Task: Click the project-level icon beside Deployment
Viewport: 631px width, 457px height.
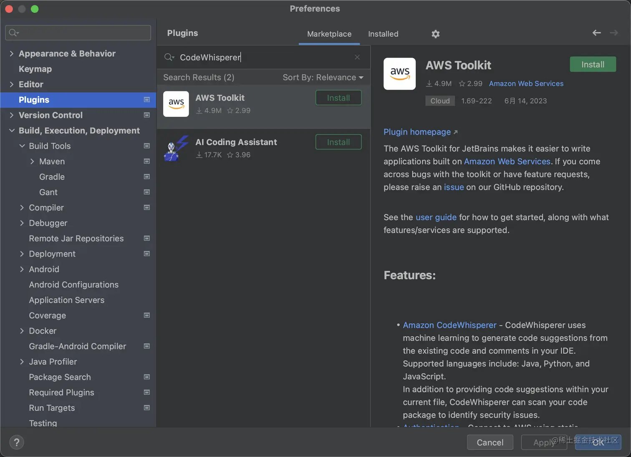Action: [147, 254]
